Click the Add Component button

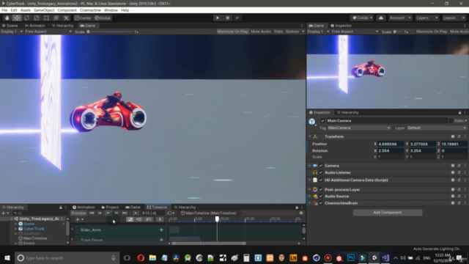388,213
